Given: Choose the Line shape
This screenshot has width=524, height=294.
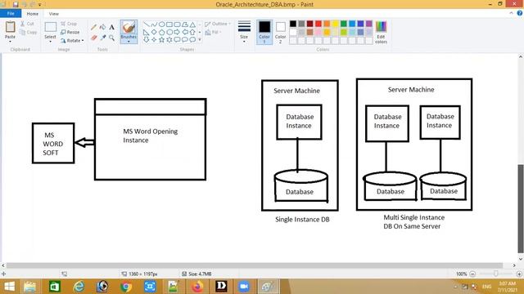Looking at the screenshot, I should (147, 24).
